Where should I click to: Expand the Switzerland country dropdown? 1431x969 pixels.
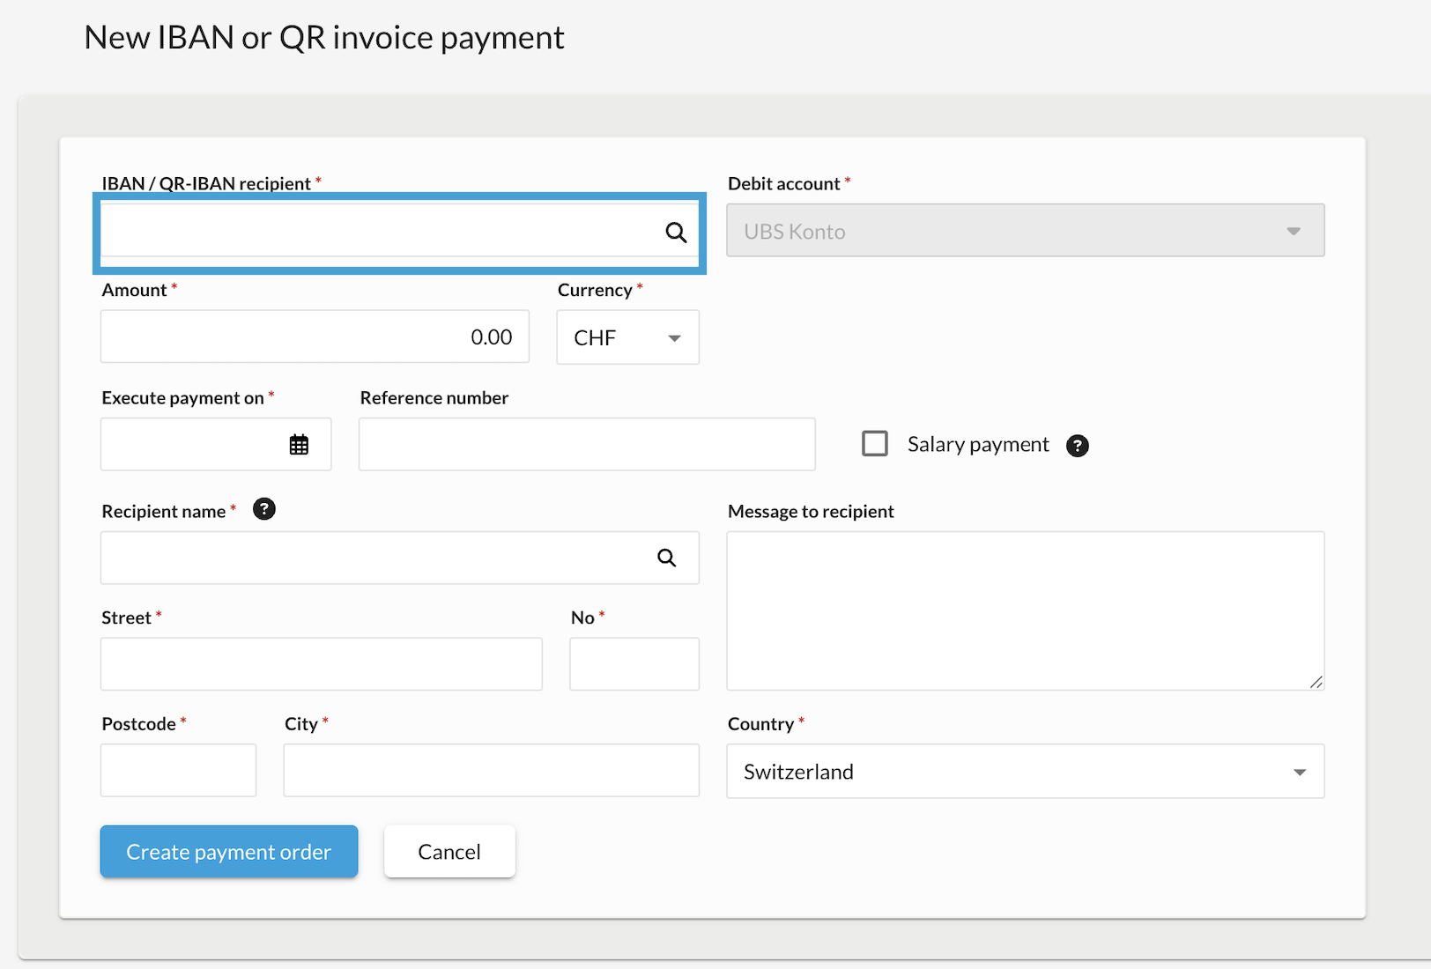[x=1025, y=772]
